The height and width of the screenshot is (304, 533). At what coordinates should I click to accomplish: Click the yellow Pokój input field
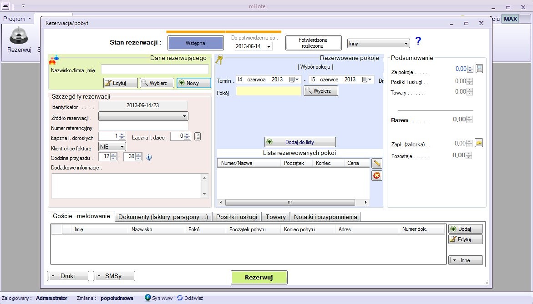pos(269,91)
